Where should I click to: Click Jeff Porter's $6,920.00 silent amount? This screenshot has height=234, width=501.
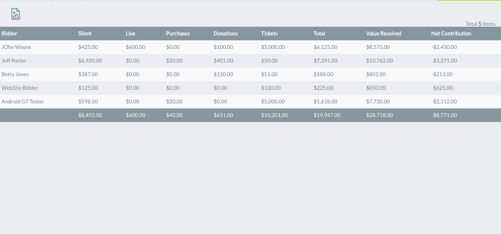90,61
